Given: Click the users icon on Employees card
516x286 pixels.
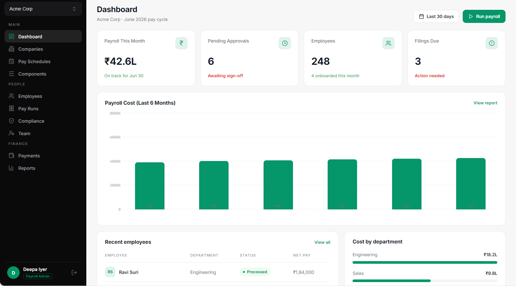Looking at the screenshot, I should pyautogui.click(x=388, y=43).
